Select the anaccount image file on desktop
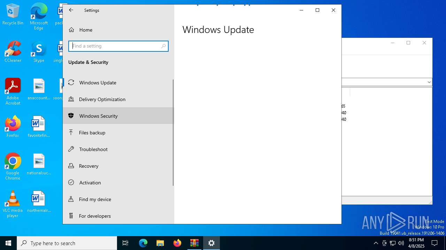Screen dimensions: 446x250 [39, 89]
